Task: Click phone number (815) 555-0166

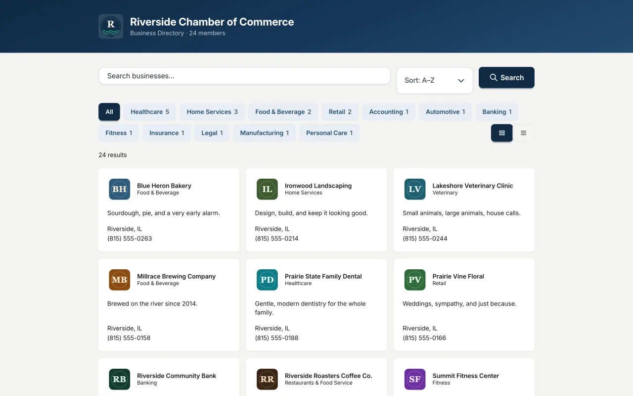Action: click(424, 338)
